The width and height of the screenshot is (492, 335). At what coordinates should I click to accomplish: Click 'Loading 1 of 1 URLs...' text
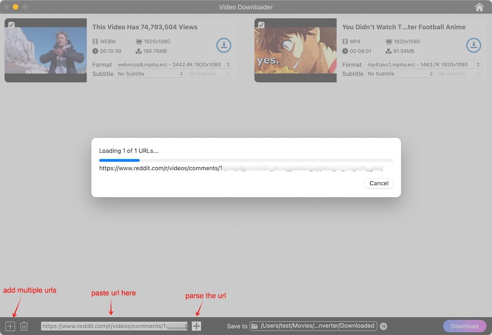point(128,151)
